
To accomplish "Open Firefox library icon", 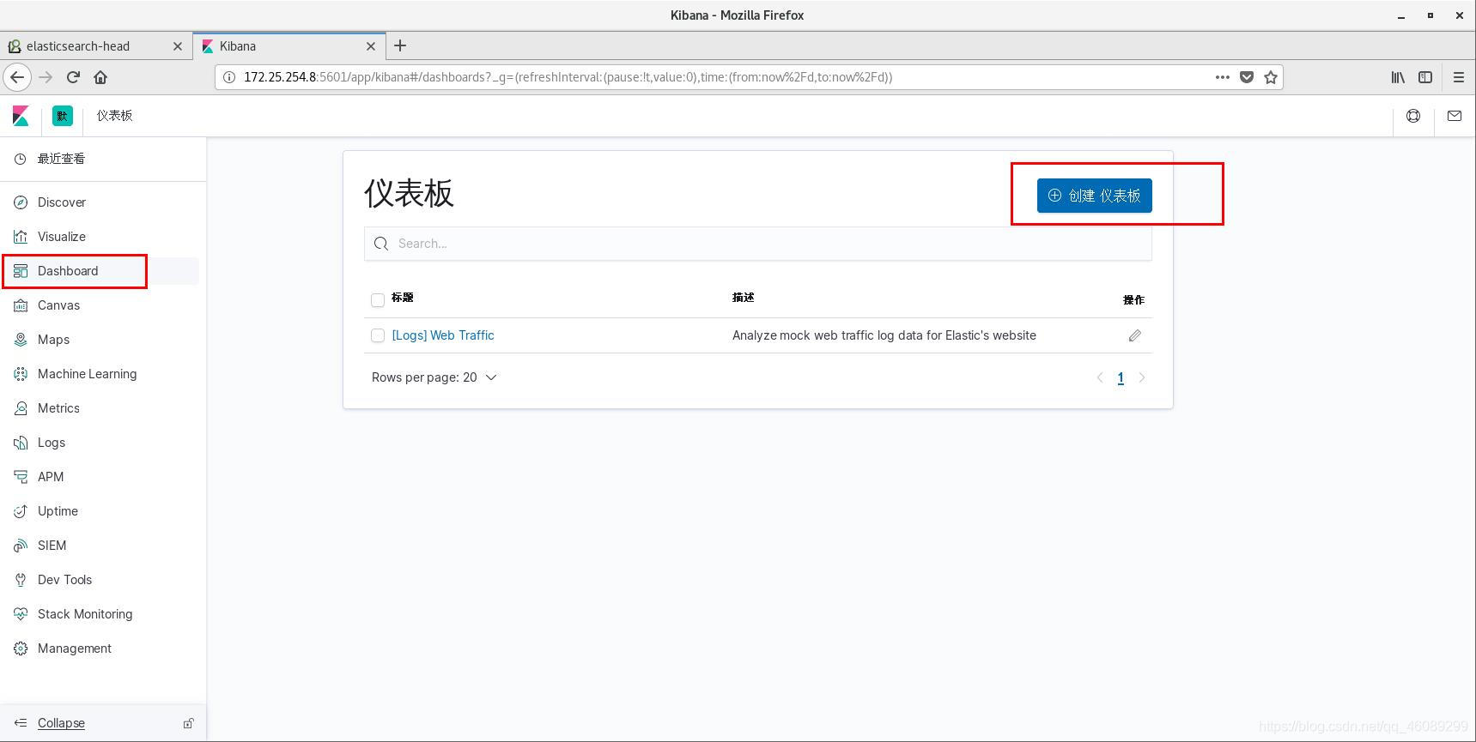I will (x=1398, y=77).
